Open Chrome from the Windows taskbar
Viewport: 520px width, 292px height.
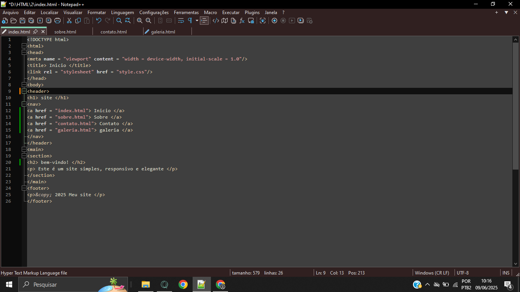click(183, 284)
